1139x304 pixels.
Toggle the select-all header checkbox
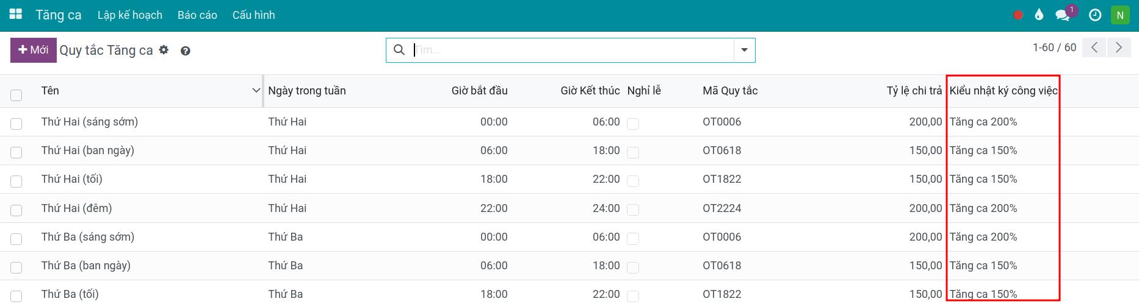click(16, 95)
